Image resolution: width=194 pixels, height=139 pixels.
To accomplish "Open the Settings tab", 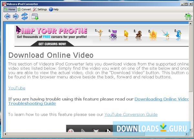I will pos(40,9).
